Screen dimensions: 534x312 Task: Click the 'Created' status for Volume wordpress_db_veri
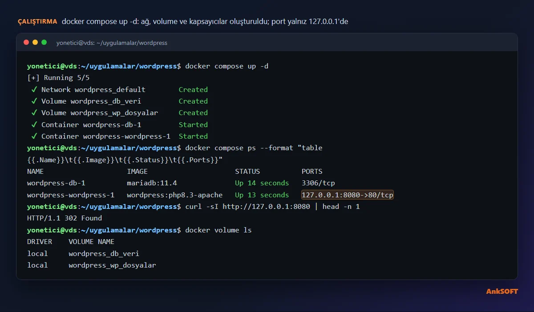193,101
